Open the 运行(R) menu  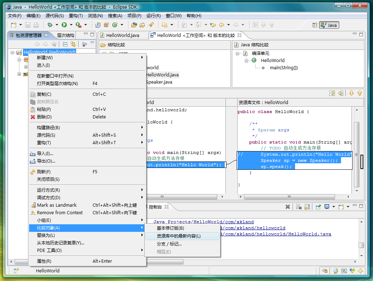coord(153,16)
